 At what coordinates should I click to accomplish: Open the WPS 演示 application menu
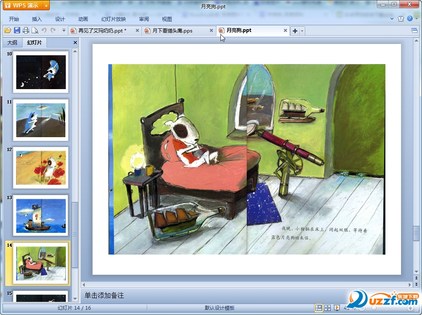click(23, 5)
